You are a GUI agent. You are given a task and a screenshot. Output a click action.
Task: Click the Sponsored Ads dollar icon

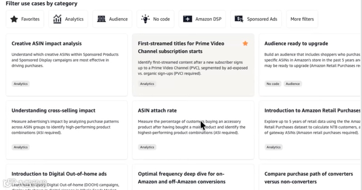(x=239, y=19)
